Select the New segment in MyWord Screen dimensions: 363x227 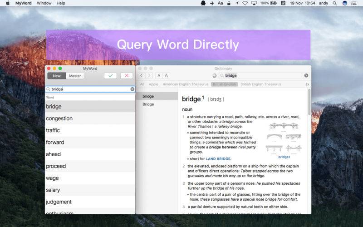pos(57,76)
